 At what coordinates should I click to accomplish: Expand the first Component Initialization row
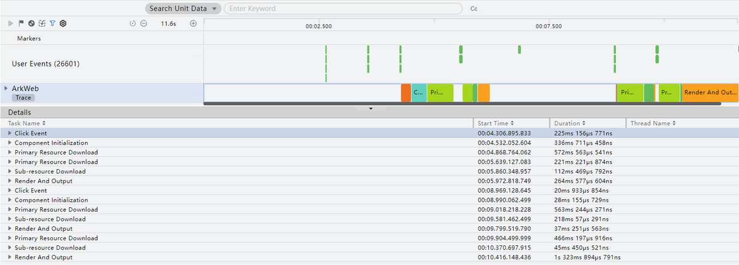[10, 143]
